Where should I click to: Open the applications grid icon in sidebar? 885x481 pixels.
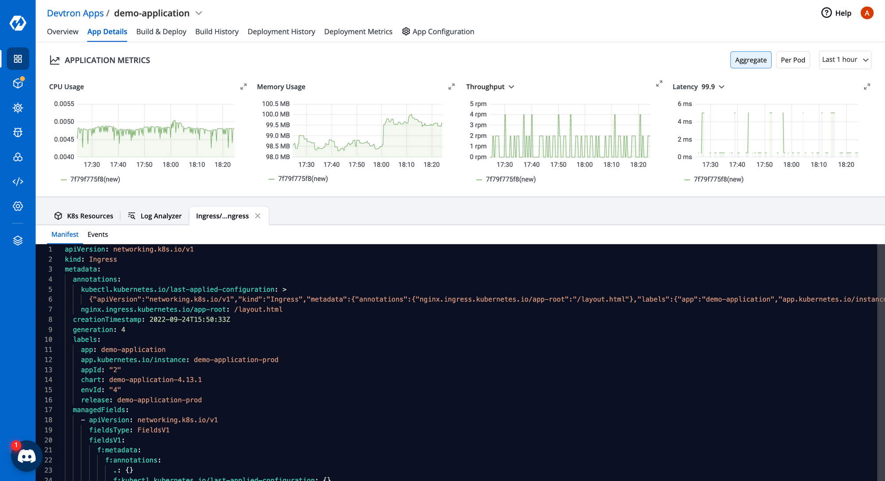coord(18,59)
